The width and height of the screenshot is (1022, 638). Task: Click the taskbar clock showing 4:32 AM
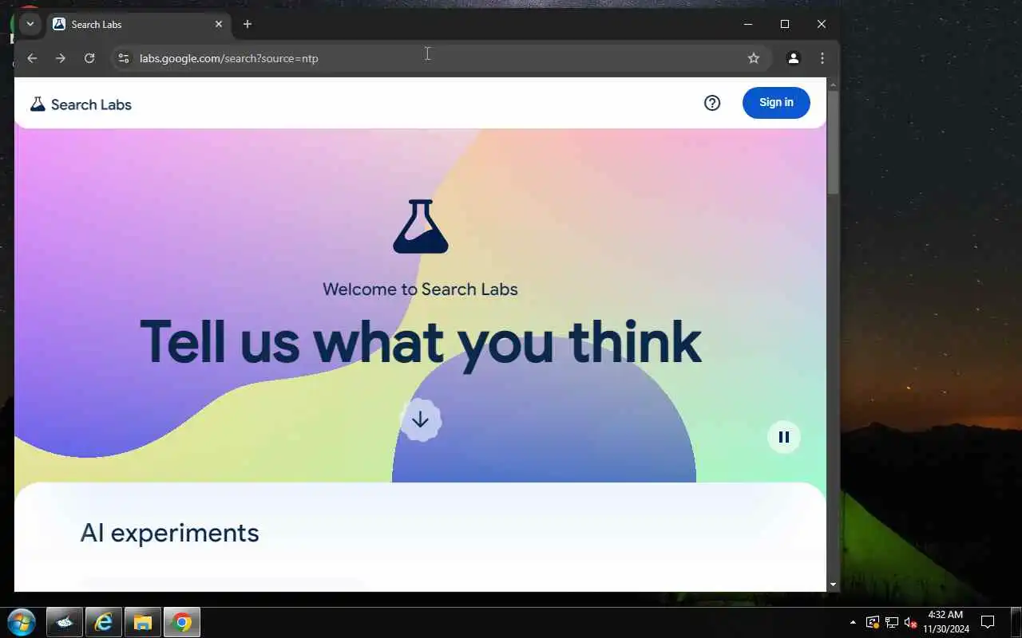pos(945,622)
